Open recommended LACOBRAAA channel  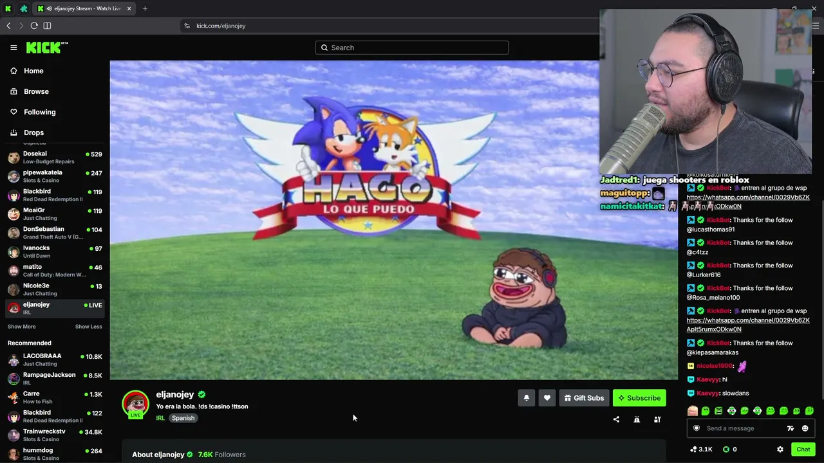54,360
